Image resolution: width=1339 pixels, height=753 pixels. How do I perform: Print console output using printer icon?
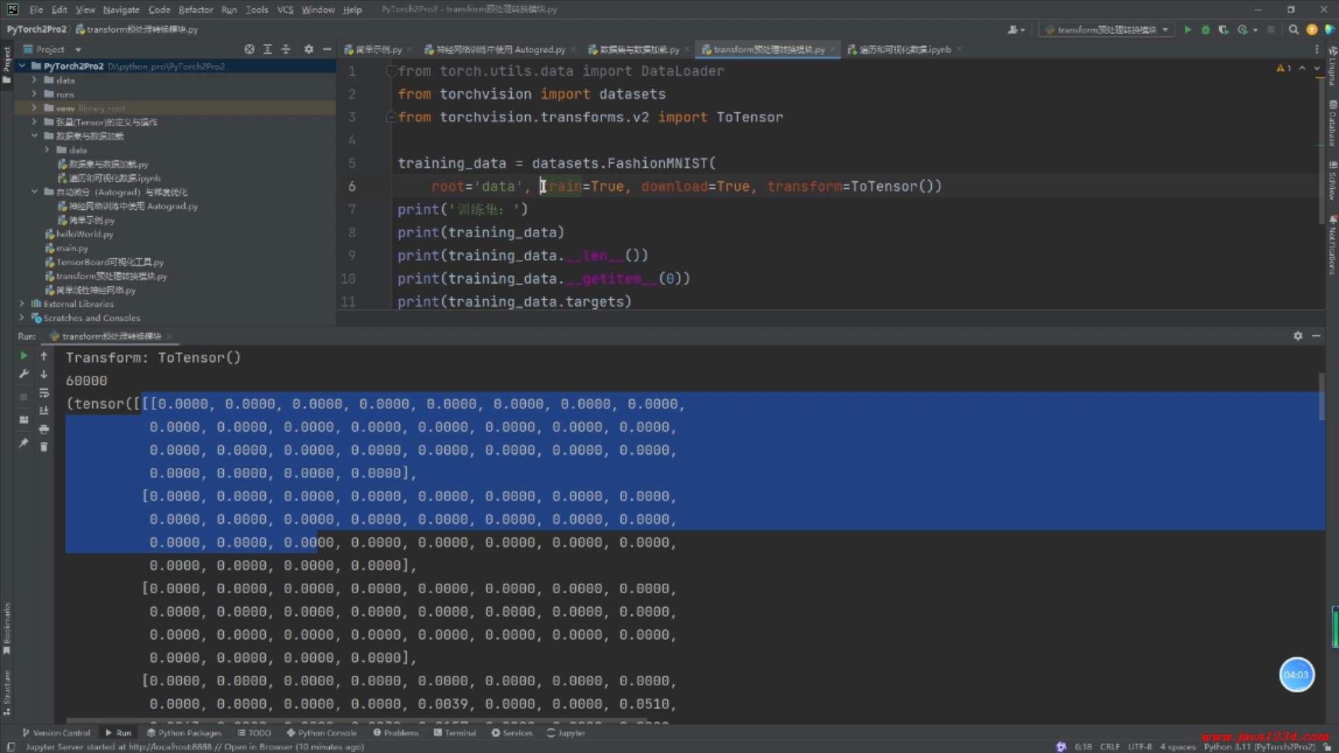tap(44, 429)
